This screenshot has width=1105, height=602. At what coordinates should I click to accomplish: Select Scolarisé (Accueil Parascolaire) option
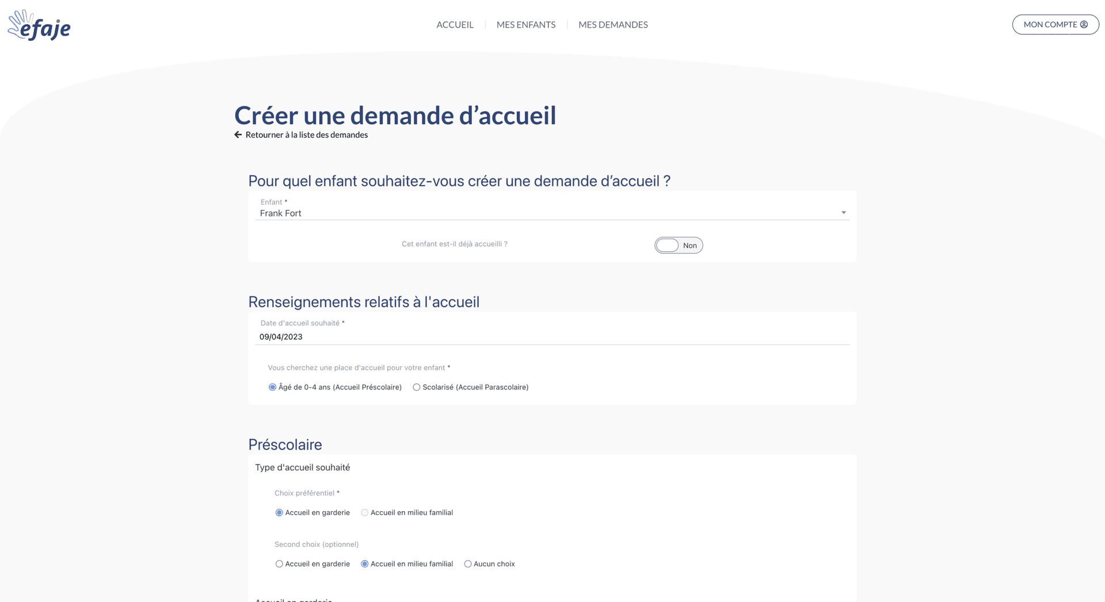(x=417, y=388)
